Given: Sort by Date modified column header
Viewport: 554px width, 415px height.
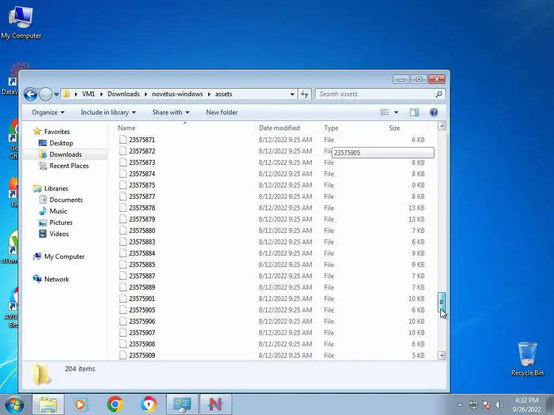Looking at the screenshot, I should point(279,128).
